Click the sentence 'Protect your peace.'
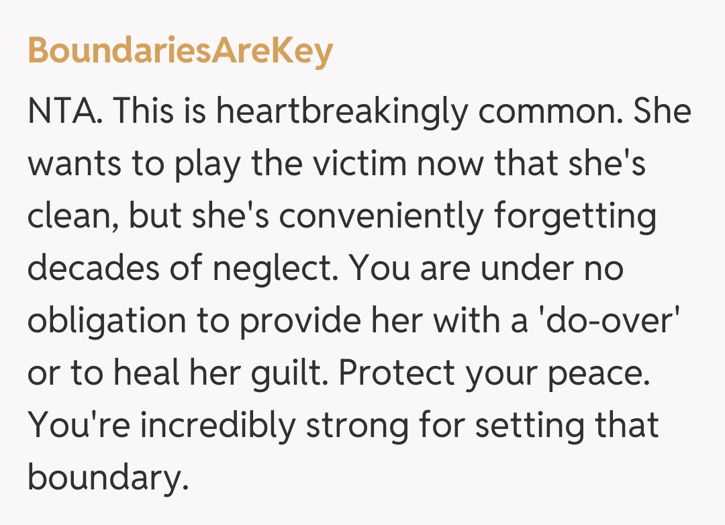The image size is (725, 525). (x=495, y=373)
